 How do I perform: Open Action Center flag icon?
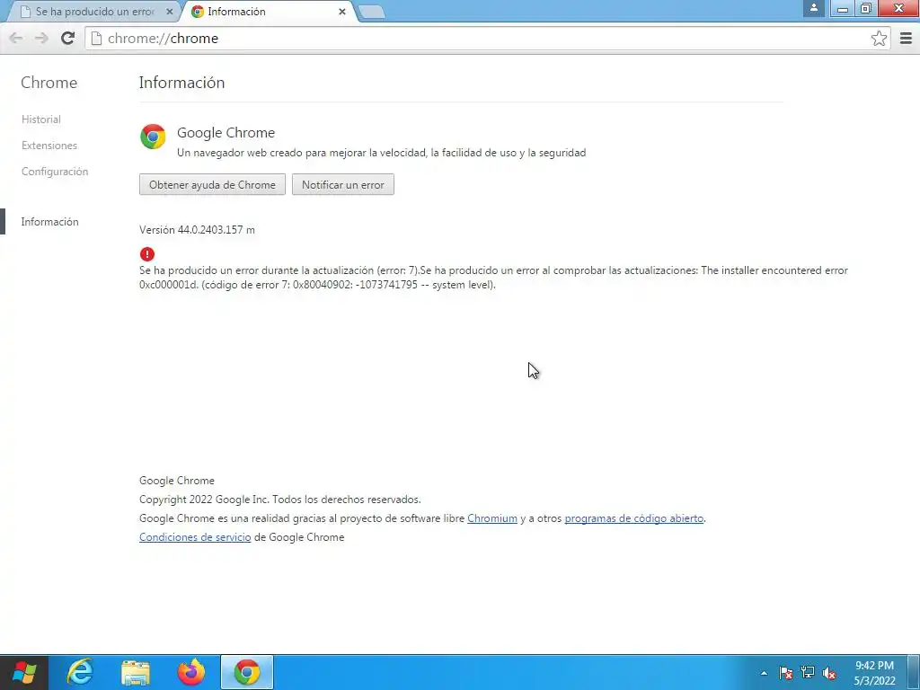point(786,673)
